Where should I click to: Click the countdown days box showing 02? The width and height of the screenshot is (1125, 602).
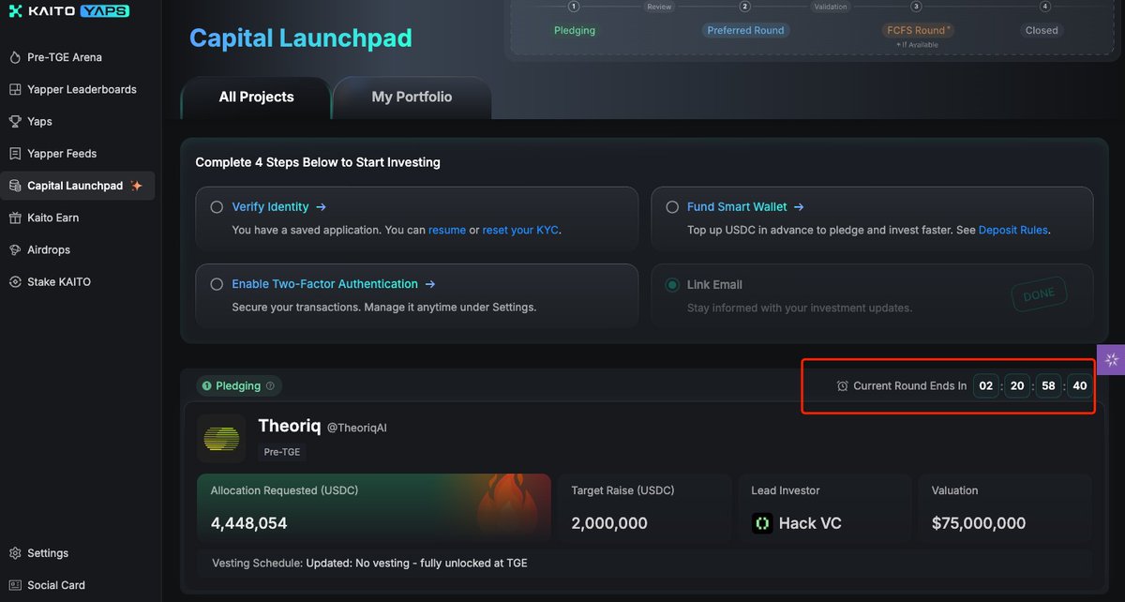985,386
